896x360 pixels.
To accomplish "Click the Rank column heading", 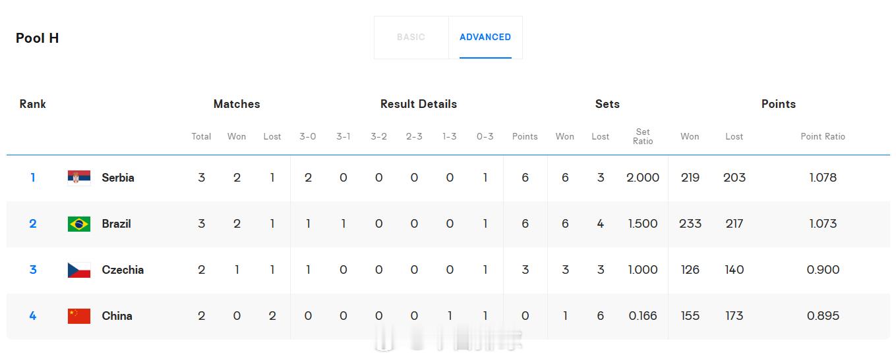I will point(33,104).
